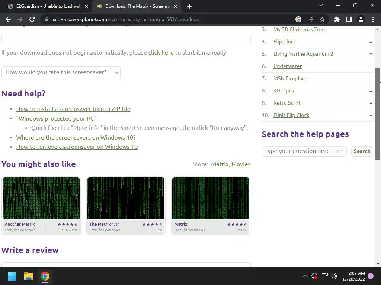Image resolution: width=381 pixels, height=285 pixels.
Task: Open How to remove a screensaver link
Action: [77, 147]
